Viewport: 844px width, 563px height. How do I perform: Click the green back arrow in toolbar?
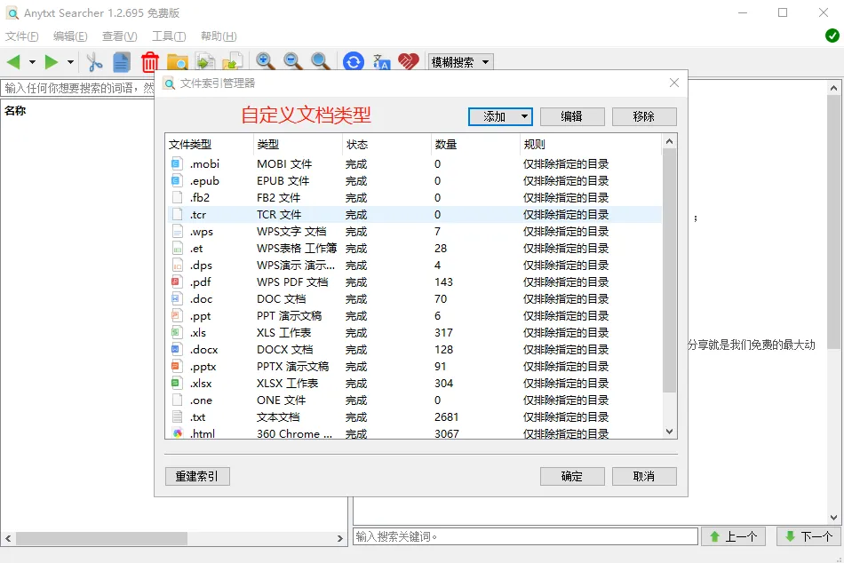pos(13,62)
